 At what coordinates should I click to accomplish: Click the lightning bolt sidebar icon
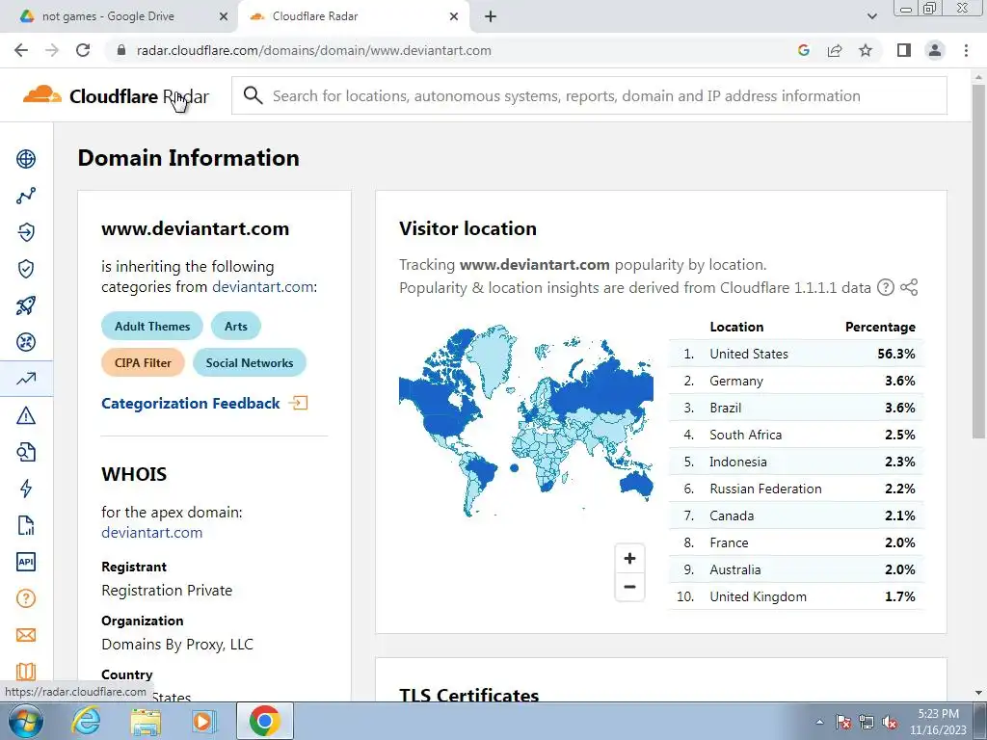tap(26, 489)
